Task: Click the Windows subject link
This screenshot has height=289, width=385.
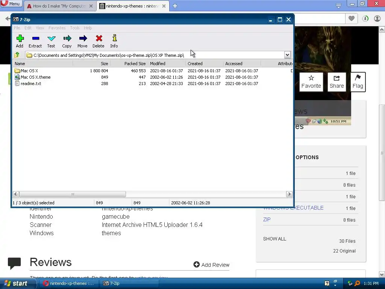Action: [41, 233]
